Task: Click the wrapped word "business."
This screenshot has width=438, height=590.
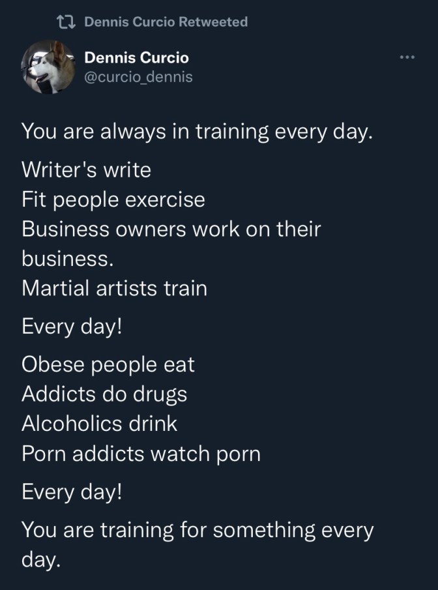Action: coord(68,258)
